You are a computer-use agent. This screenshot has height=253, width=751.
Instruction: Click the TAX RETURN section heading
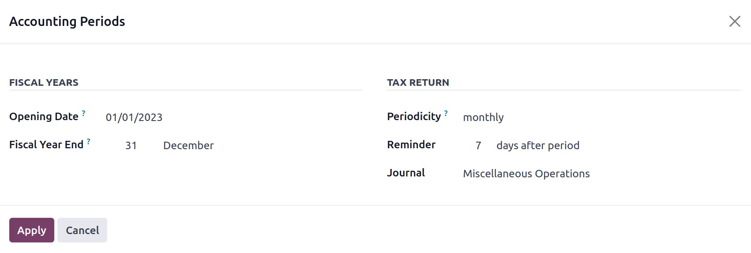[418, 83]
